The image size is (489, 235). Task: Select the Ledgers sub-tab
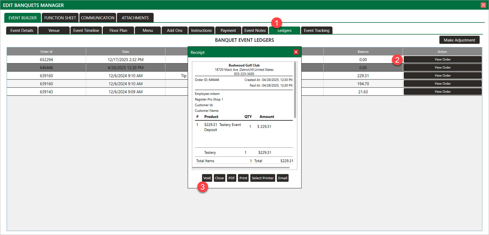click(x=285, y=30)
